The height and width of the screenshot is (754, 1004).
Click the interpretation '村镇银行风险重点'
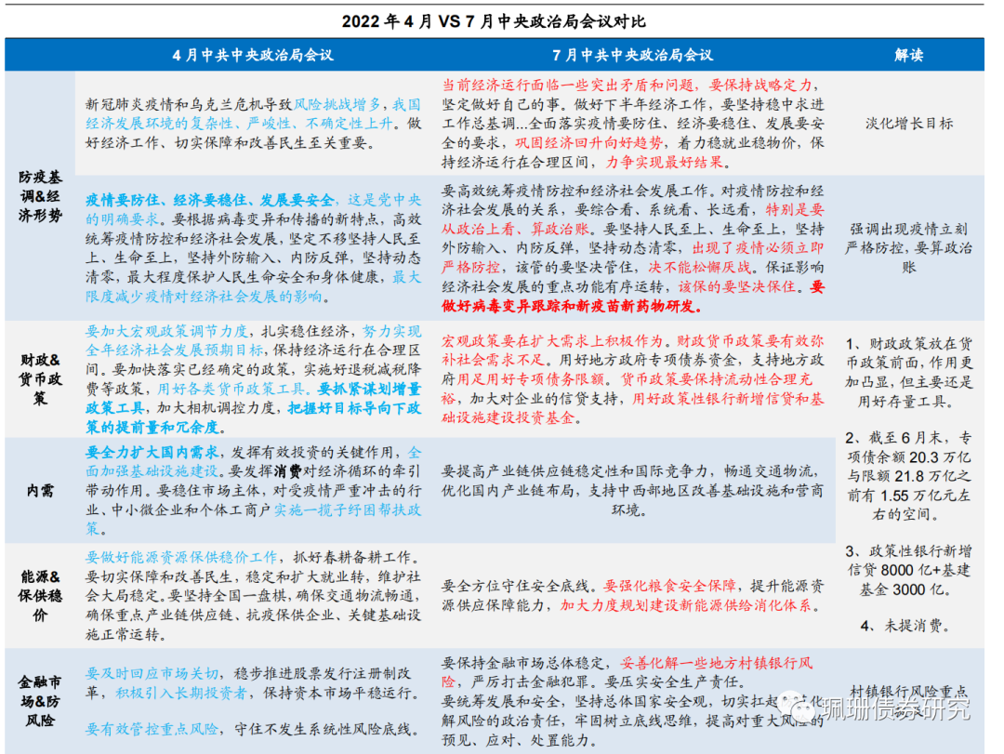coord(908,692)
